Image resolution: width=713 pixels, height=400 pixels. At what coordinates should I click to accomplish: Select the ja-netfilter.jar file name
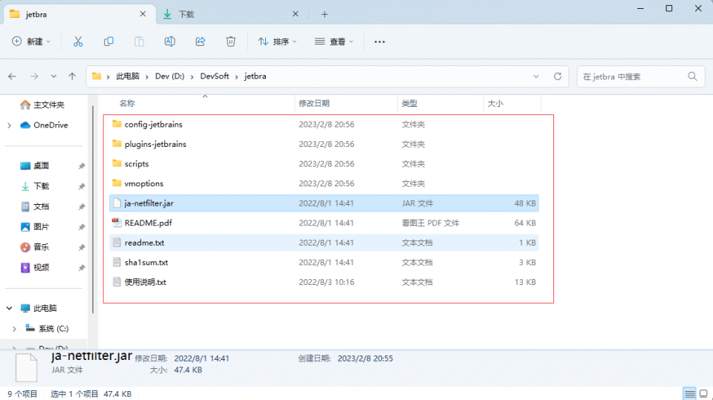[149, 203]
